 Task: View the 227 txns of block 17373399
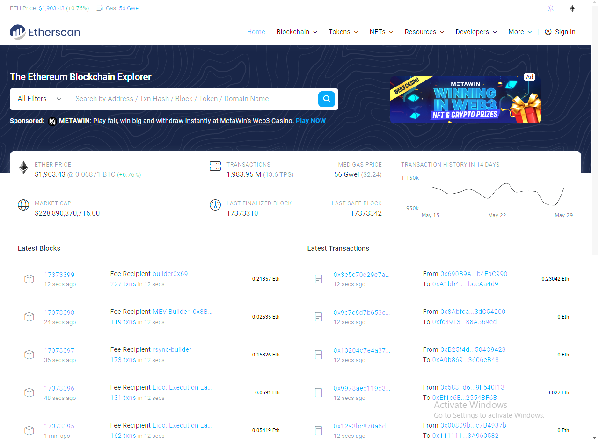point(123,284)
